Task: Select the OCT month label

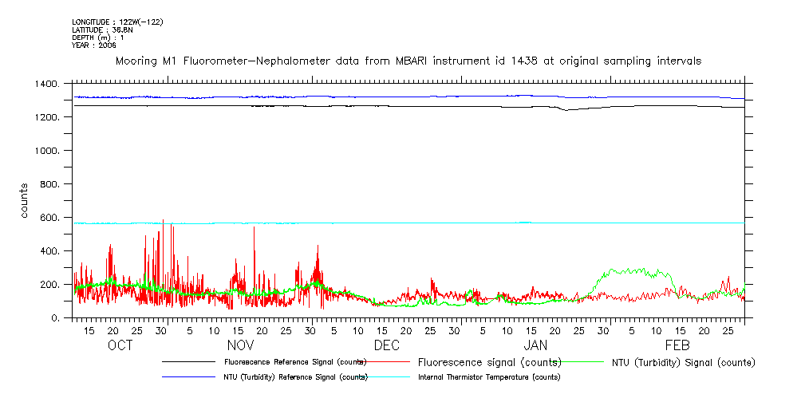Action: (x=120, y=345)
